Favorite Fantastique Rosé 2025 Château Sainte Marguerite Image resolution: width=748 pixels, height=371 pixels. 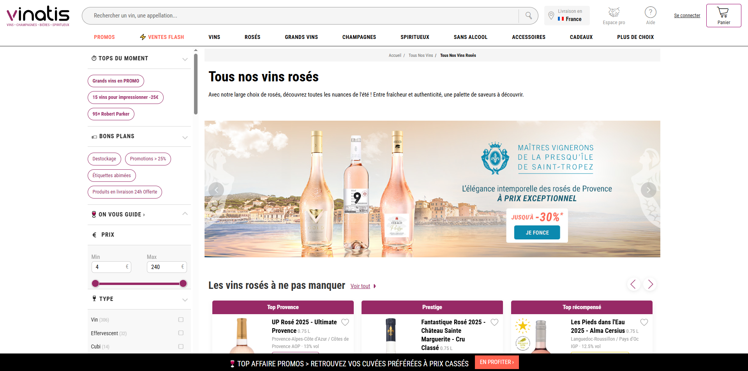[x=494, y=322]
